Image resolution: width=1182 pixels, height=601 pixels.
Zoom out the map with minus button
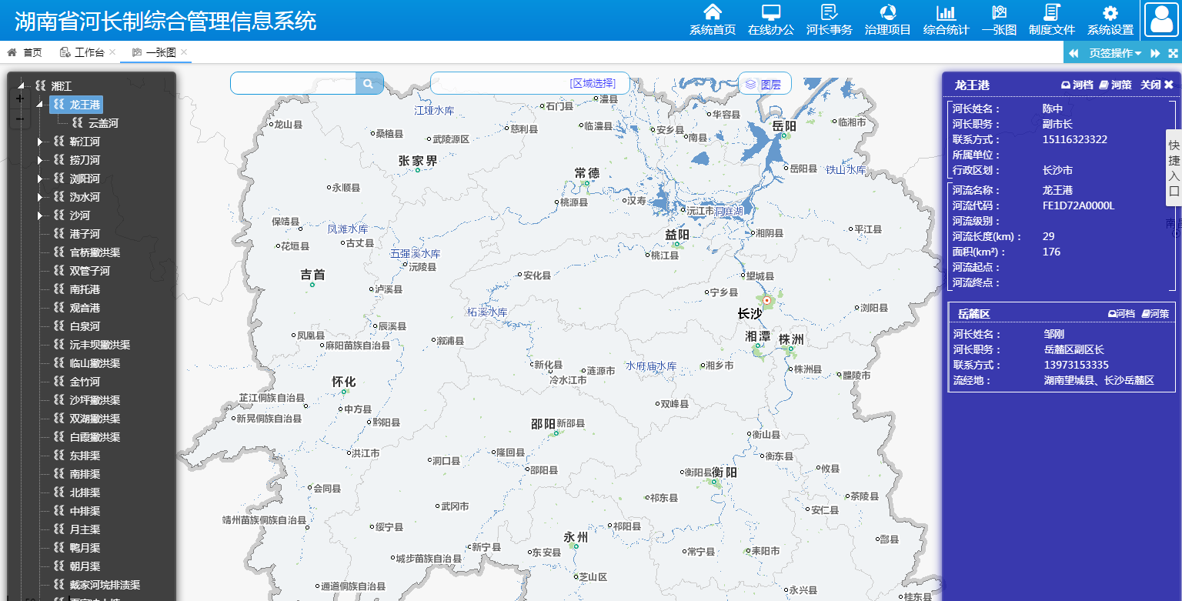(19, 119)
